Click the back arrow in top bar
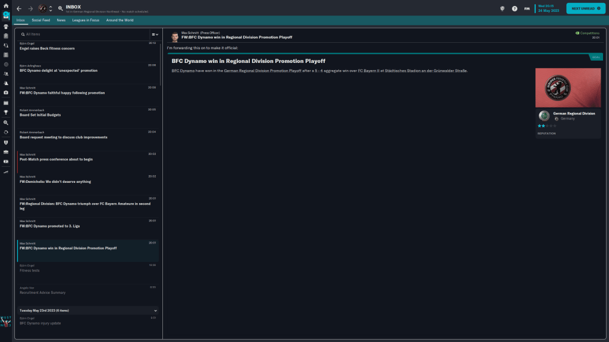 [19, 9]
